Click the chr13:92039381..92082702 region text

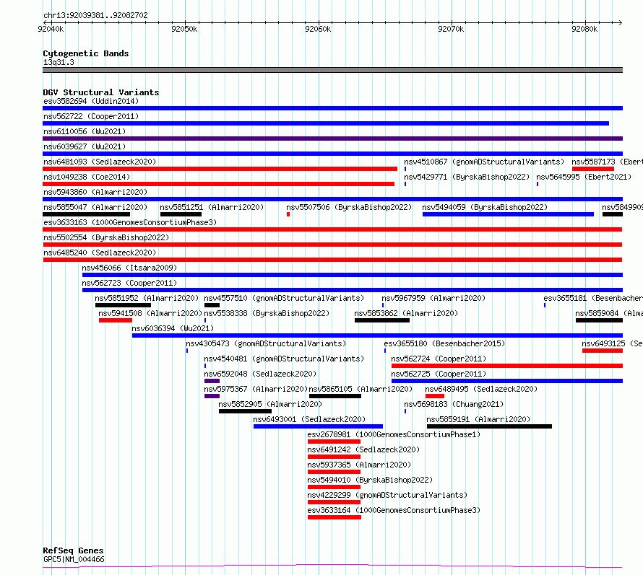pos(95,15)
